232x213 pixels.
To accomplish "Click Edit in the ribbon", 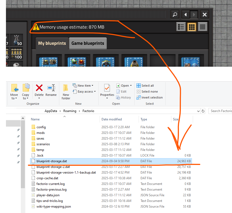I will (x=121, y=92).
